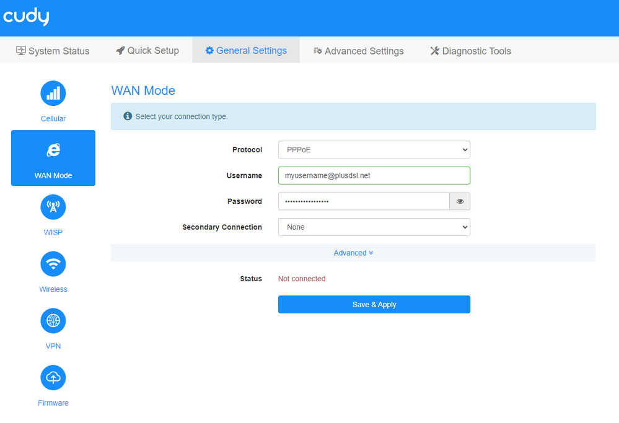The height and width of the screenshot is (423, 619).
Task: Click the General Settings tab
Action: [x=246, y=51]
